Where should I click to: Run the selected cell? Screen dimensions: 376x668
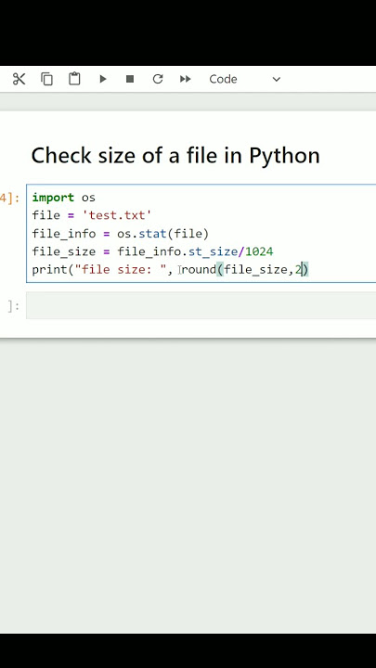click(103, 79)
